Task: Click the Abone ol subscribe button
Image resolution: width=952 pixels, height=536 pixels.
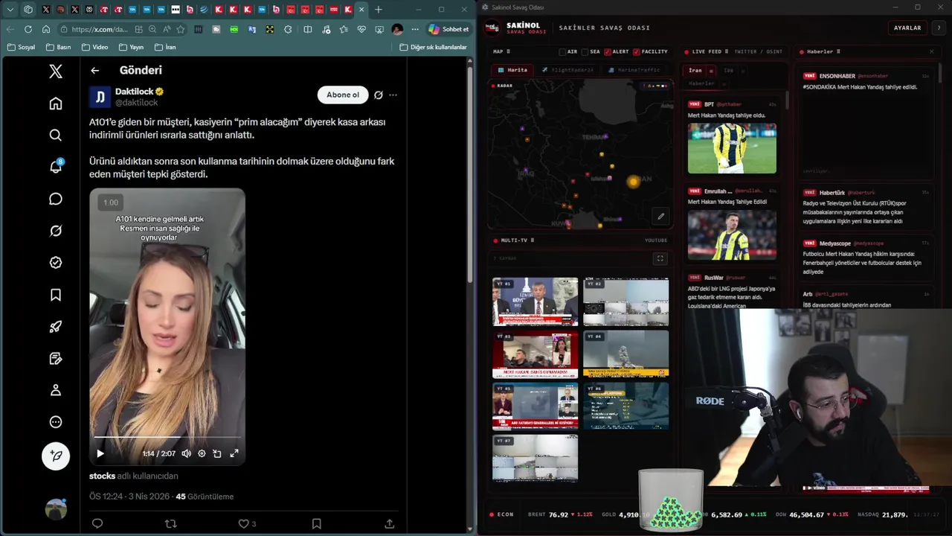Action: (343, 95)
